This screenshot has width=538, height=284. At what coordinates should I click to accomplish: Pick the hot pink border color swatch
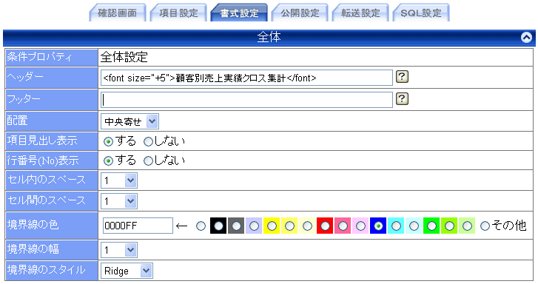pos(343,226)
